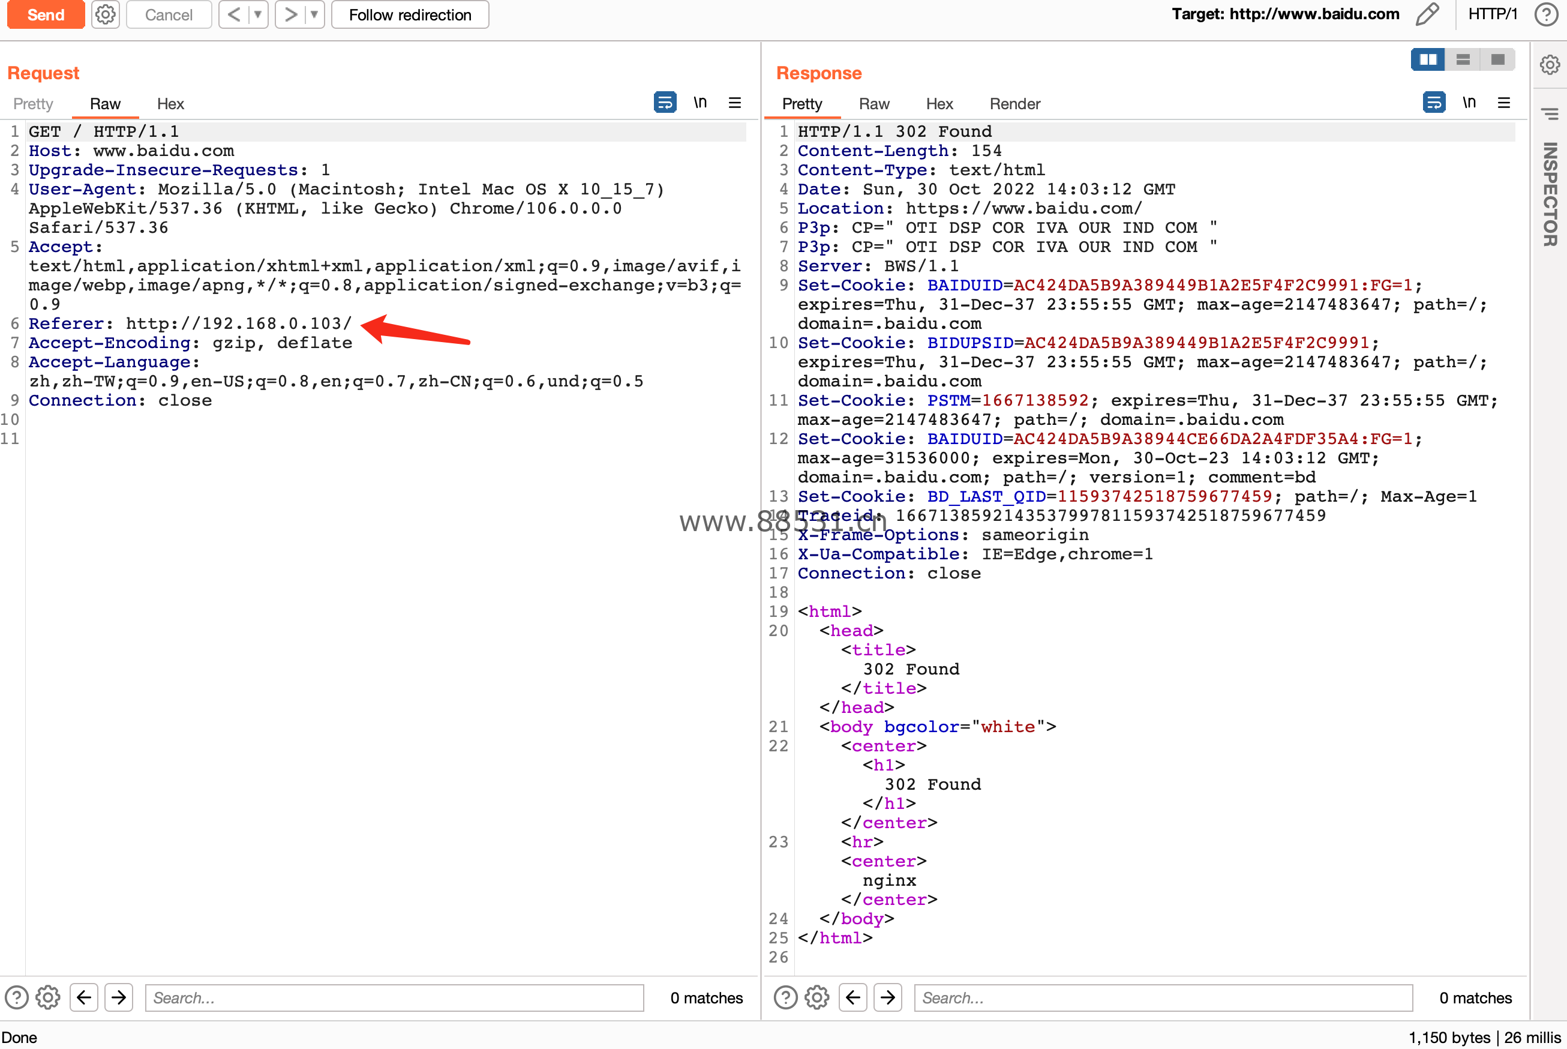
Task: Edit target with pencil icon
Action: [1427, 14]
